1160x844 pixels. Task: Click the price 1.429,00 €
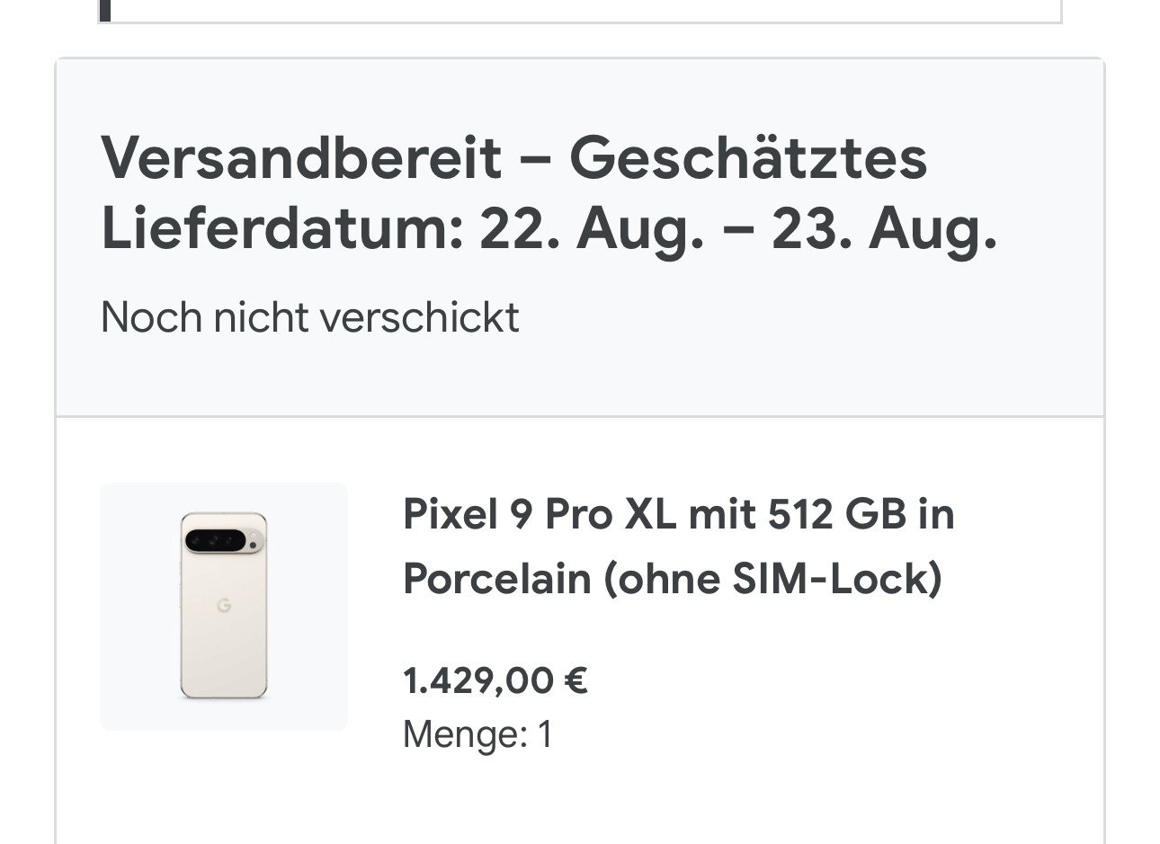[x=495, y=680]
